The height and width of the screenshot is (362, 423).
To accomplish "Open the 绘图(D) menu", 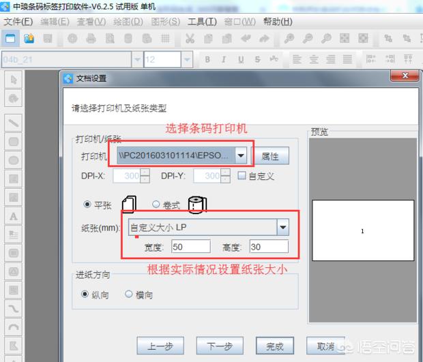I will (128, 22).
